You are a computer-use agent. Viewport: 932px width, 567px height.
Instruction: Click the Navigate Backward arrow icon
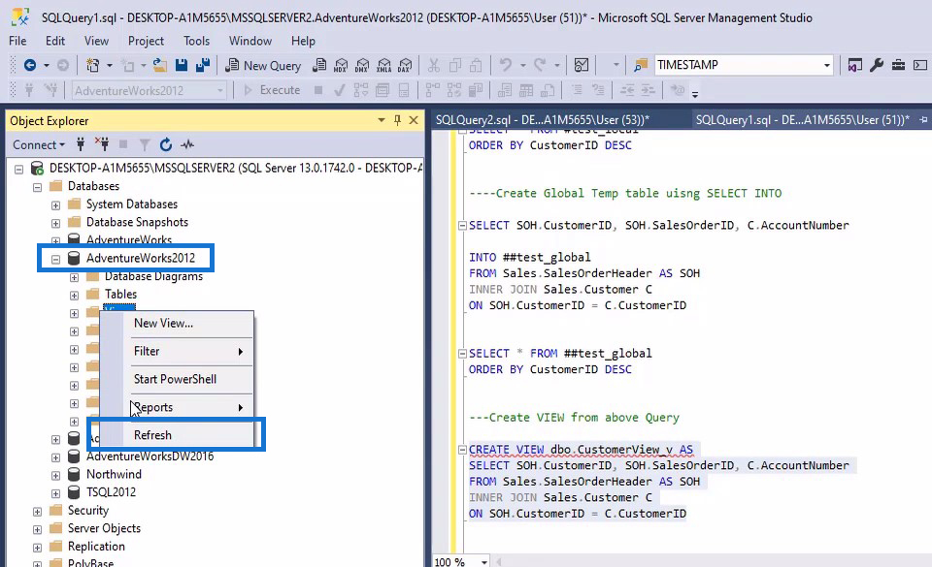click(30, 65)
